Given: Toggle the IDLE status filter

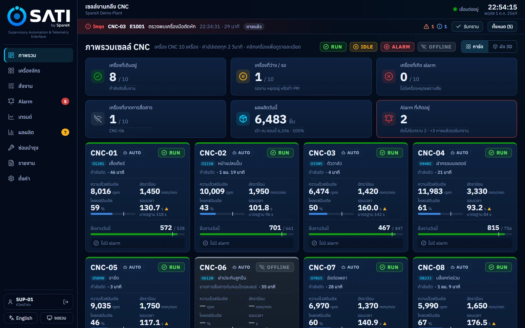Looking at the screenshot, I should coord(364,47).
